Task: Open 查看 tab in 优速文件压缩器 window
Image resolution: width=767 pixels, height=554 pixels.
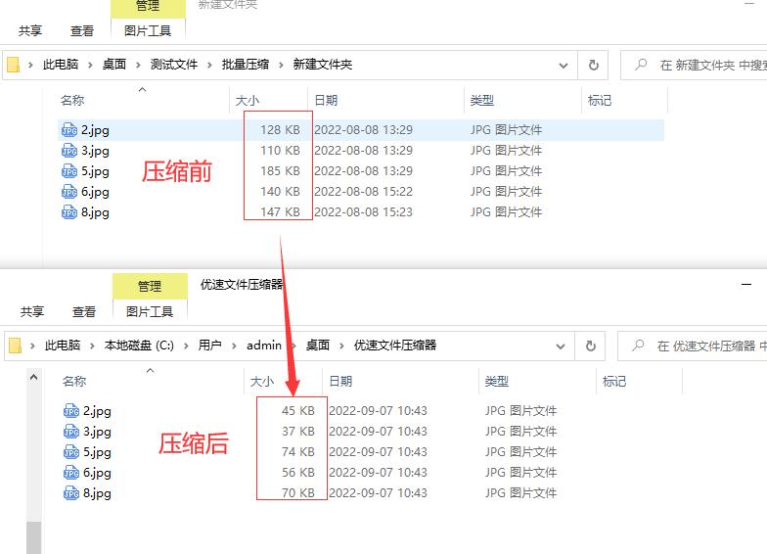Action: tap(84, 311)
